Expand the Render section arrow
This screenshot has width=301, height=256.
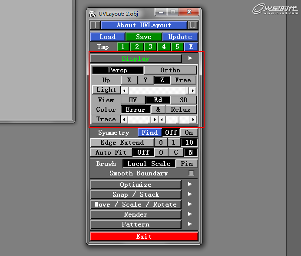189,214
